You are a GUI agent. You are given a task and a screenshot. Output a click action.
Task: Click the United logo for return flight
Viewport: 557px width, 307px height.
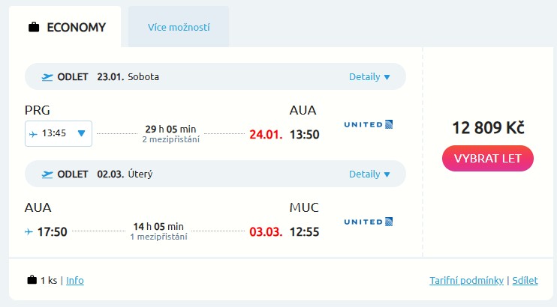pos(368,222)
